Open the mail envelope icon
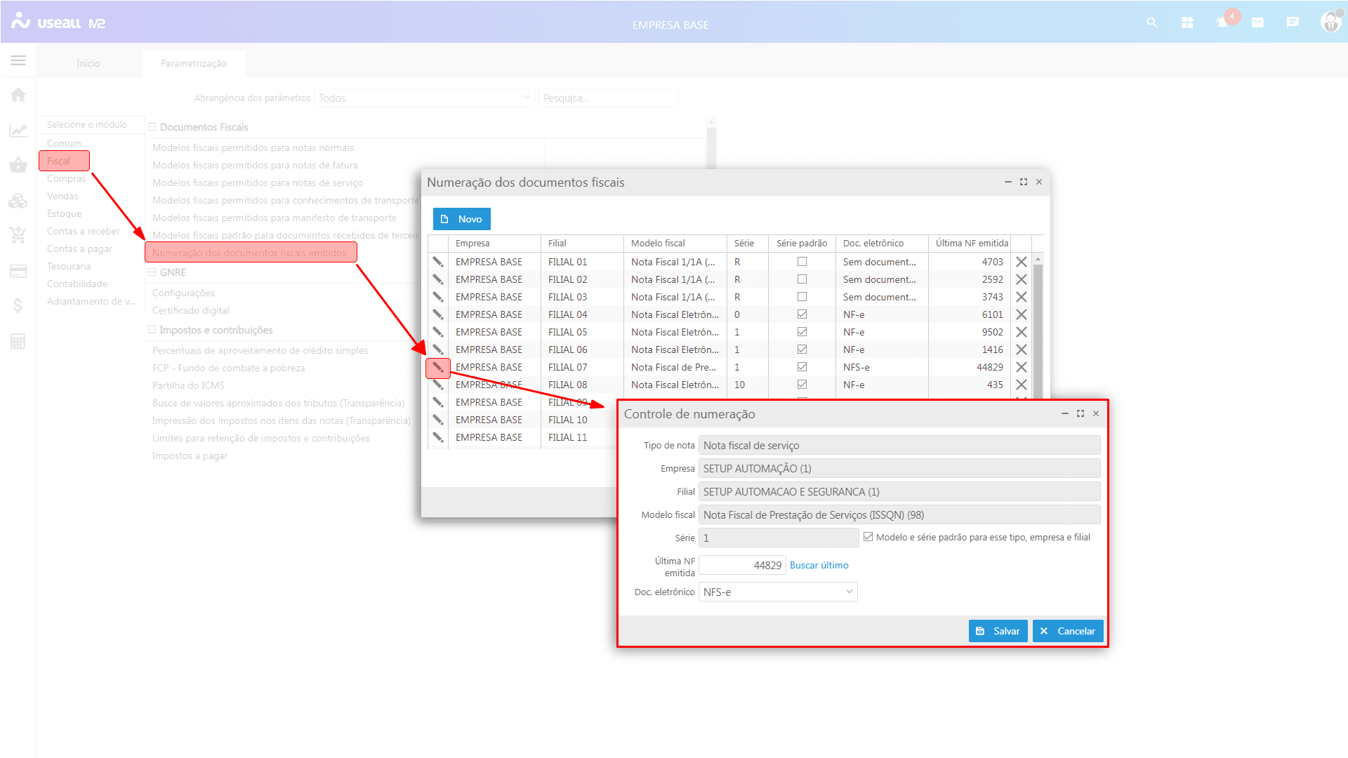This screenshot has width=1348, height=758. coord(1257,22)
